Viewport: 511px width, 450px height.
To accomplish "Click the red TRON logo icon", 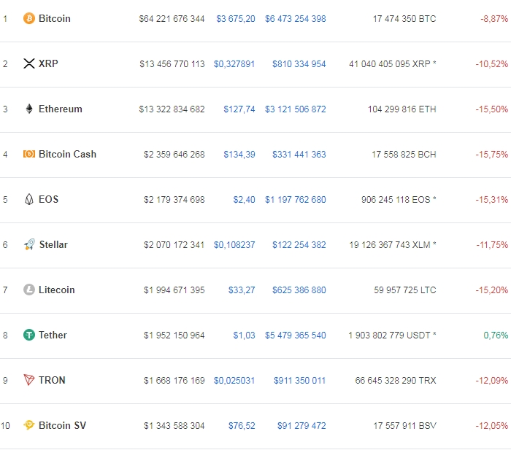I will [x=29, y=380].
